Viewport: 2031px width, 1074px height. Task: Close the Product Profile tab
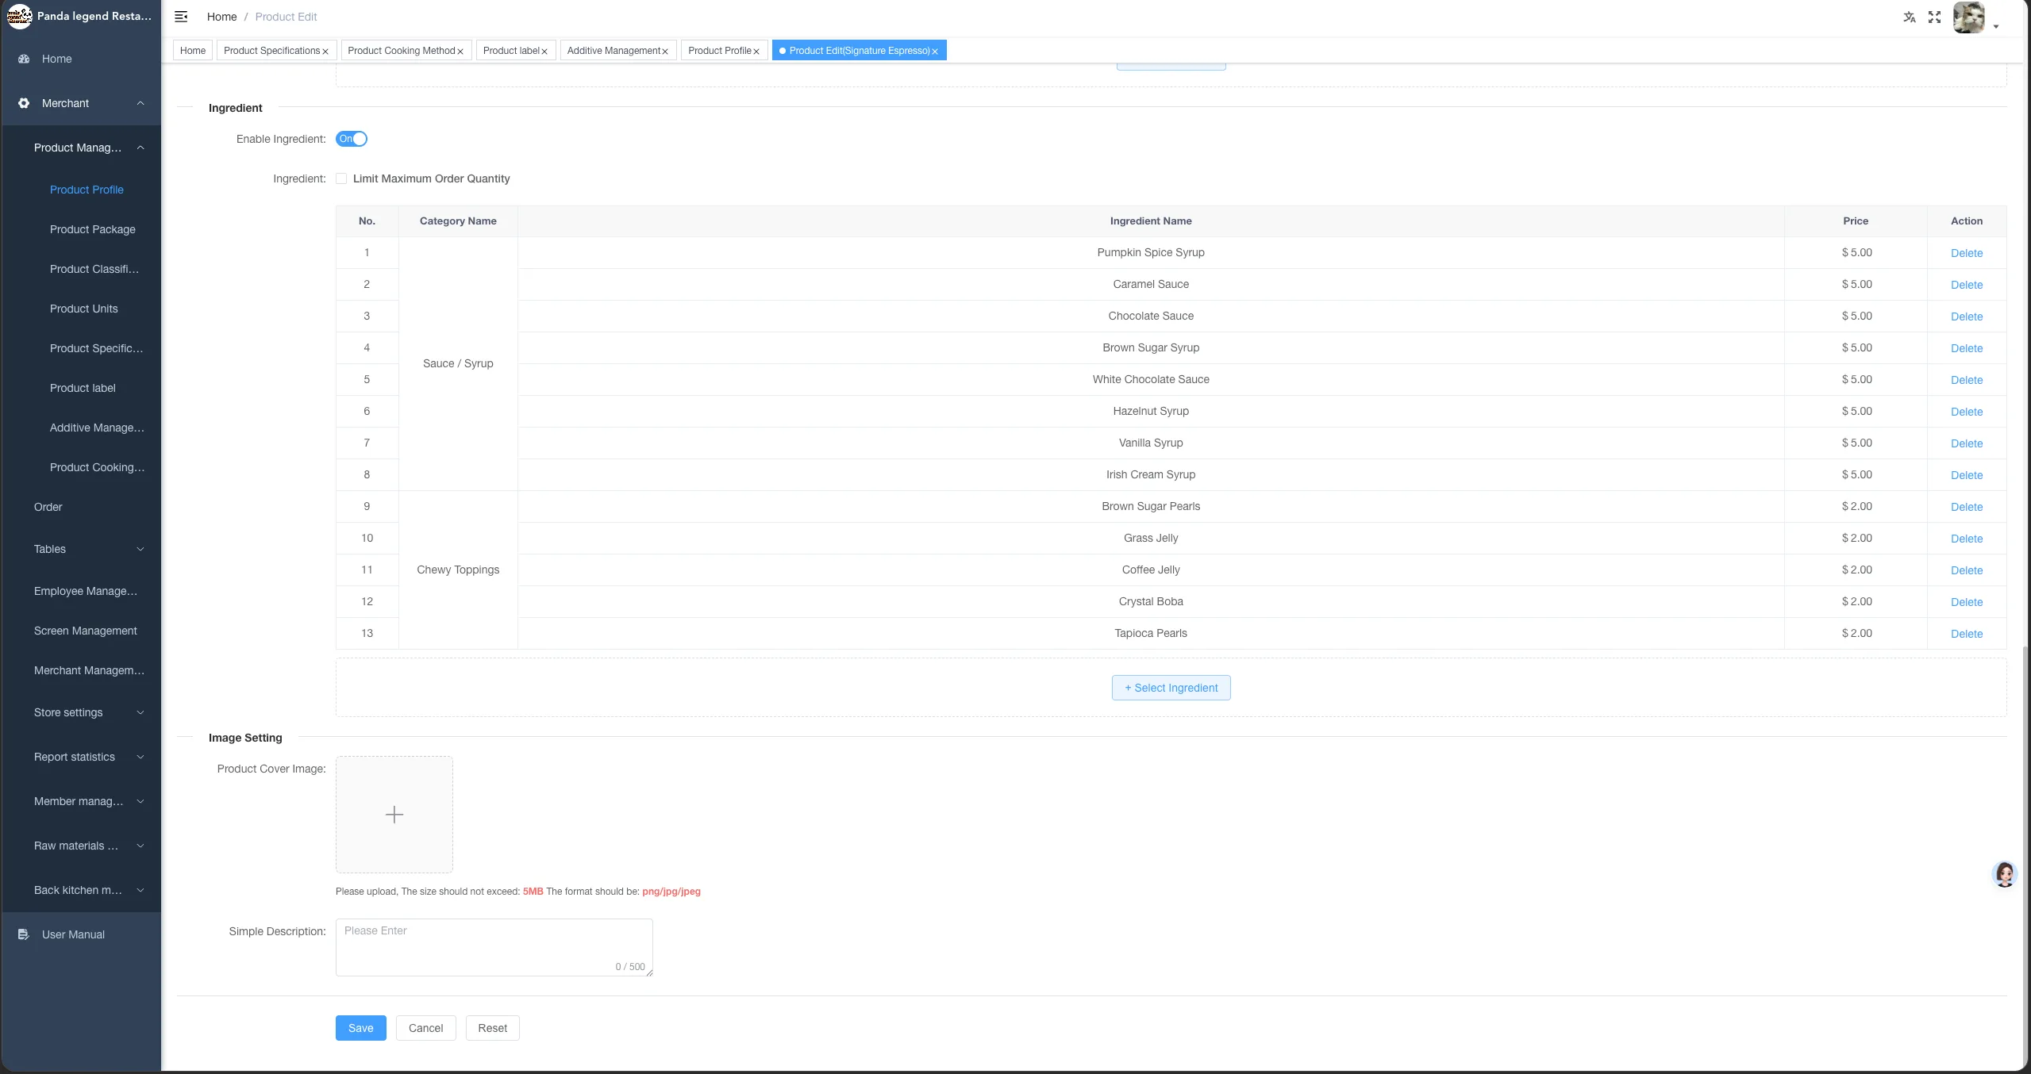coord(756,52)
